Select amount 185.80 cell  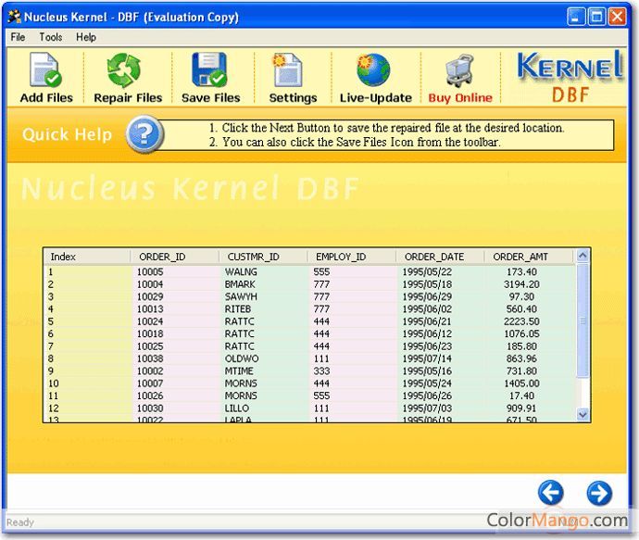[521, 346]
